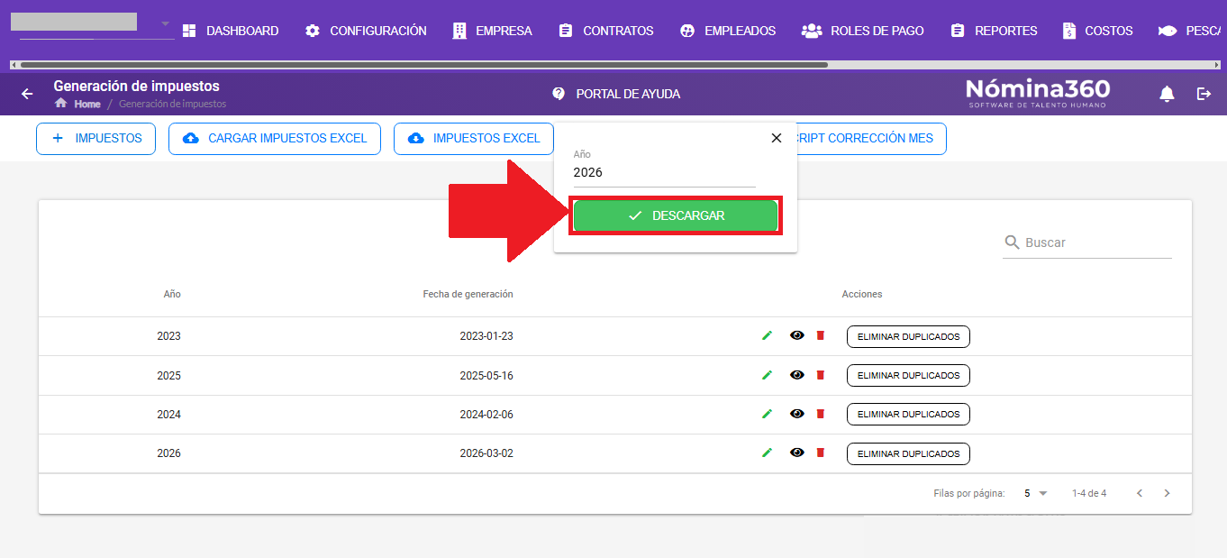Click the Dashboard grid icon

tap(189, 31)
